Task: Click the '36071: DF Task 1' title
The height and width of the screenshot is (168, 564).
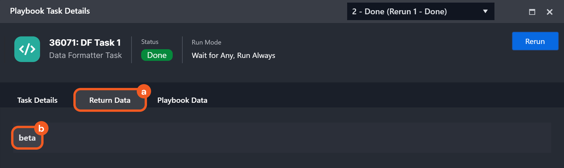Action: point(85,43)
